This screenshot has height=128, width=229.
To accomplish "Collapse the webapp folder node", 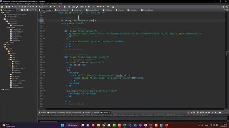I will pyautogui.click(x=7, y=53).
